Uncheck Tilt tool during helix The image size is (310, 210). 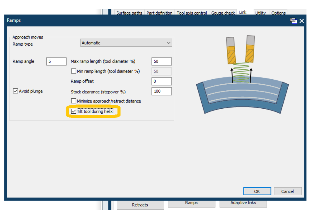click(x=73, y=111)
